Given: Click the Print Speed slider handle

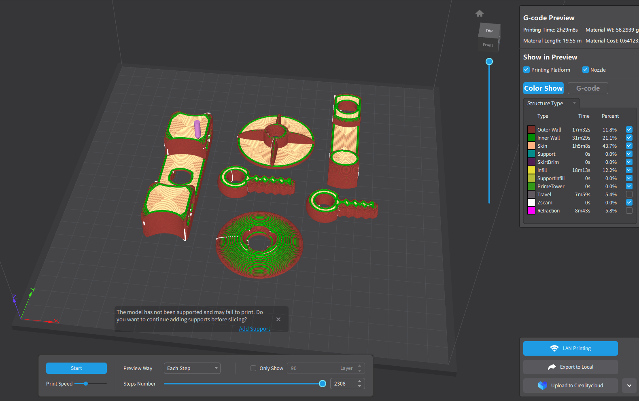Looking at the screenshot, I should pos(86,384).
